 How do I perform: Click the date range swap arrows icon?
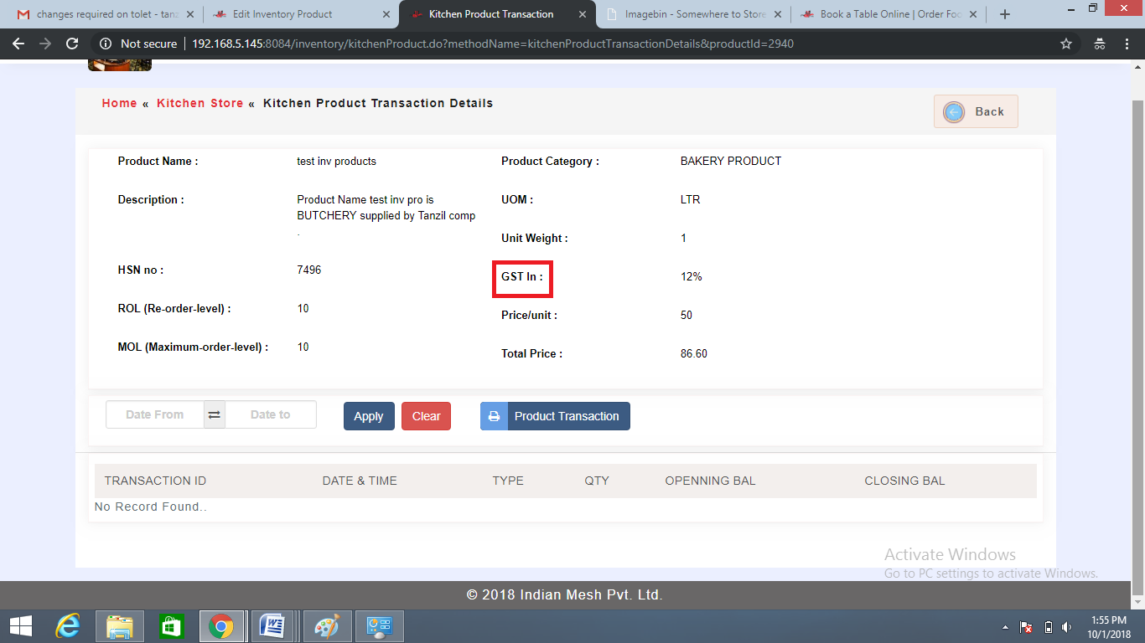point(215,414)
